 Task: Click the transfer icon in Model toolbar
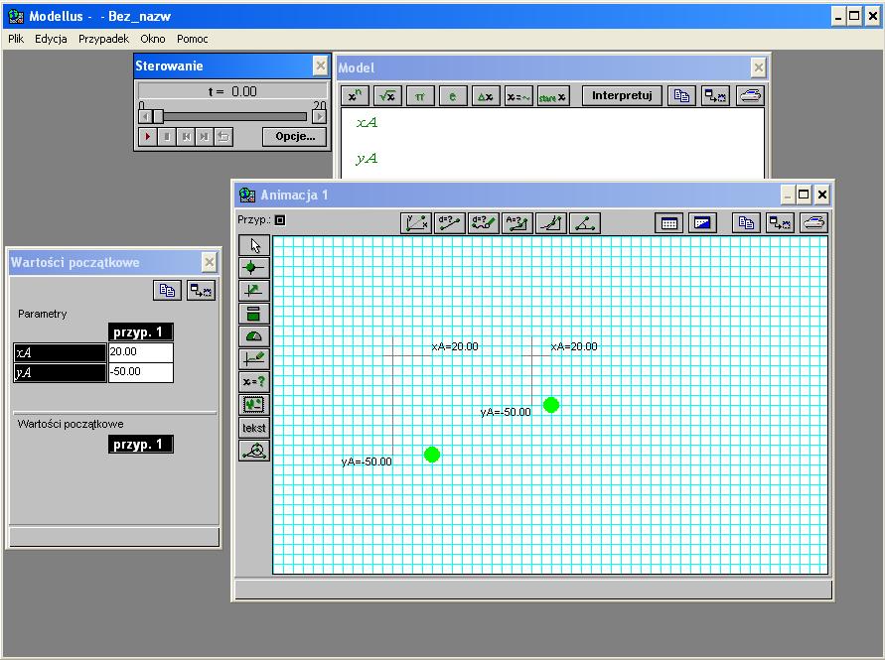pyautogui.click(x=715, y=96)
